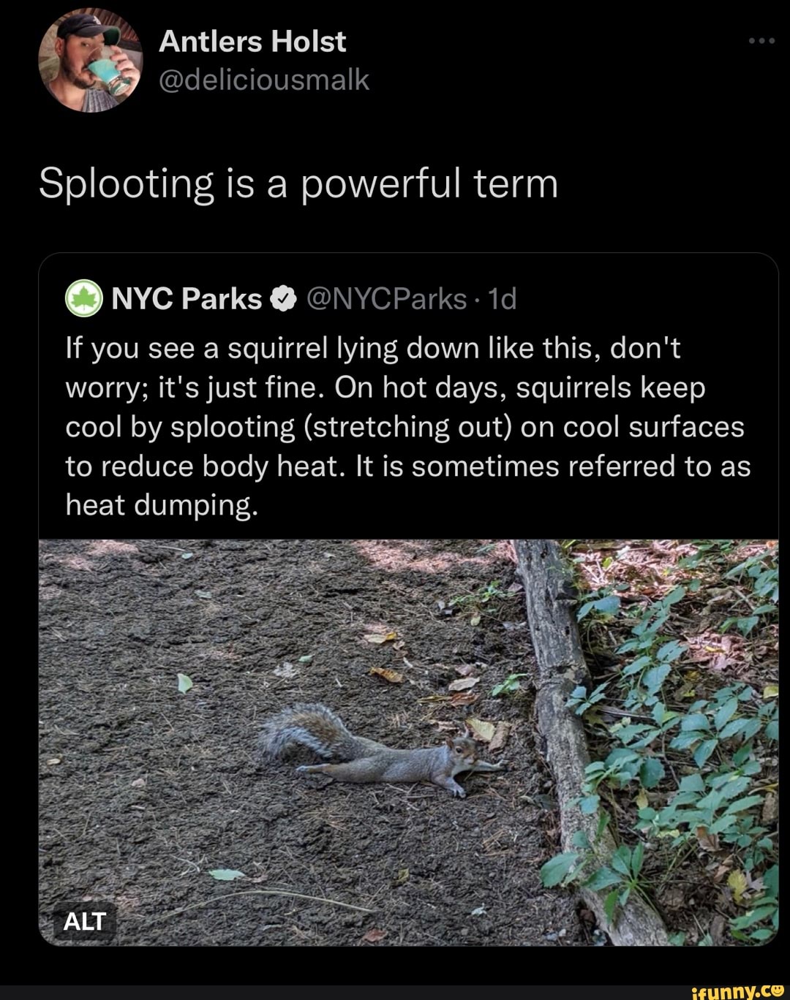790x1000 pixels.
Task: Click the NYC Parks leaf logo avatar
Action: pyautogui.click(x=84, y=299)
